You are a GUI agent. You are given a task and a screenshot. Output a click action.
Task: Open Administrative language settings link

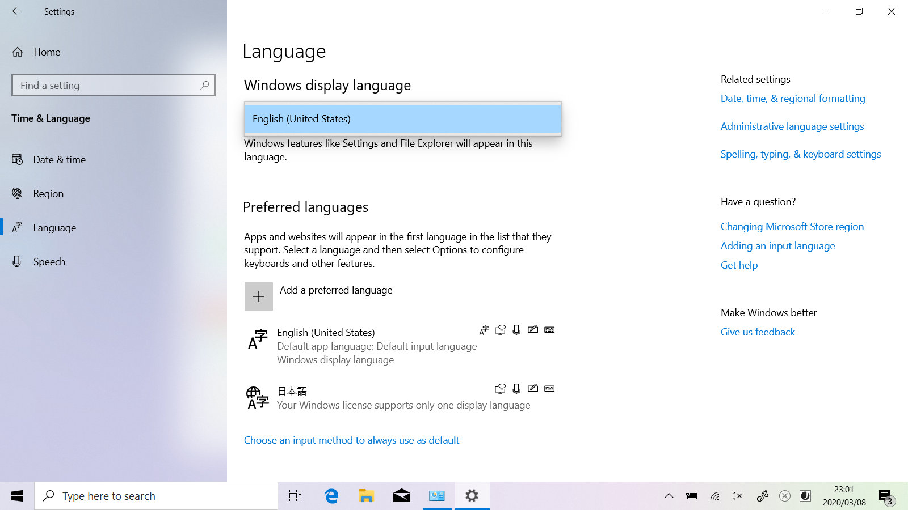point(792,126)
